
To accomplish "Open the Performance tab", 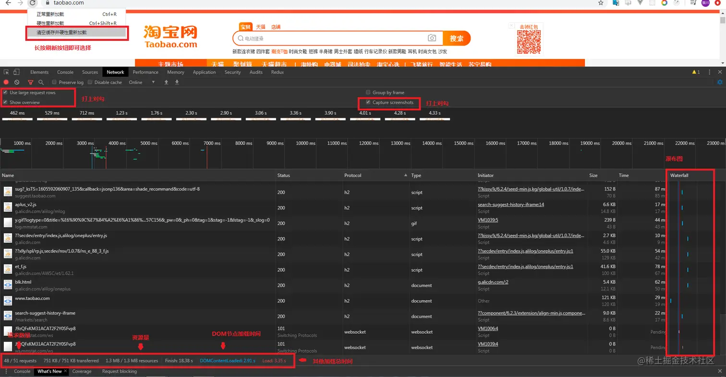I will point(145,72).
